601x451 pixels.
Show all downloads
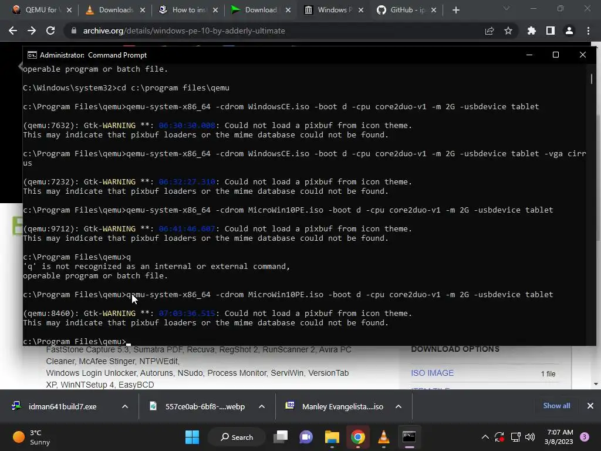[x=556, y=406]
